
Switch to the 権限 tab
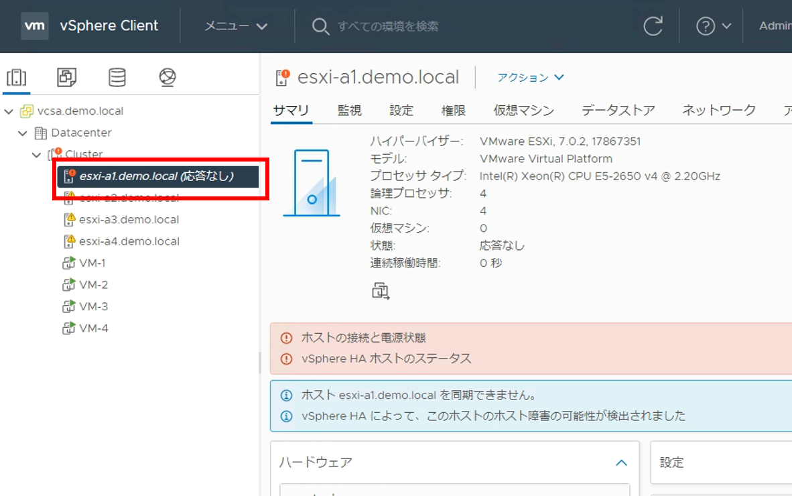pyautogui.click(x=454, y=110)
